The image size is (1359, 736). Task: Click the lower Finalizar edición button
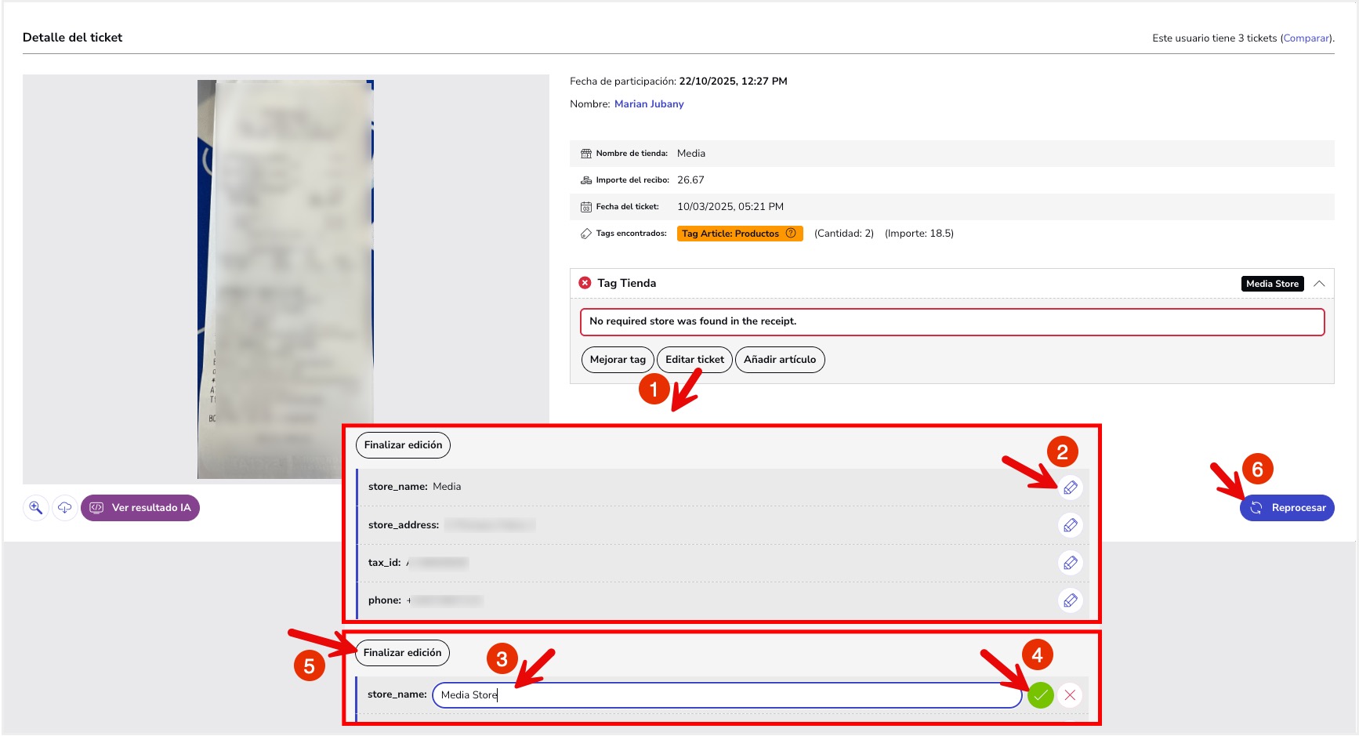(402, 653)
